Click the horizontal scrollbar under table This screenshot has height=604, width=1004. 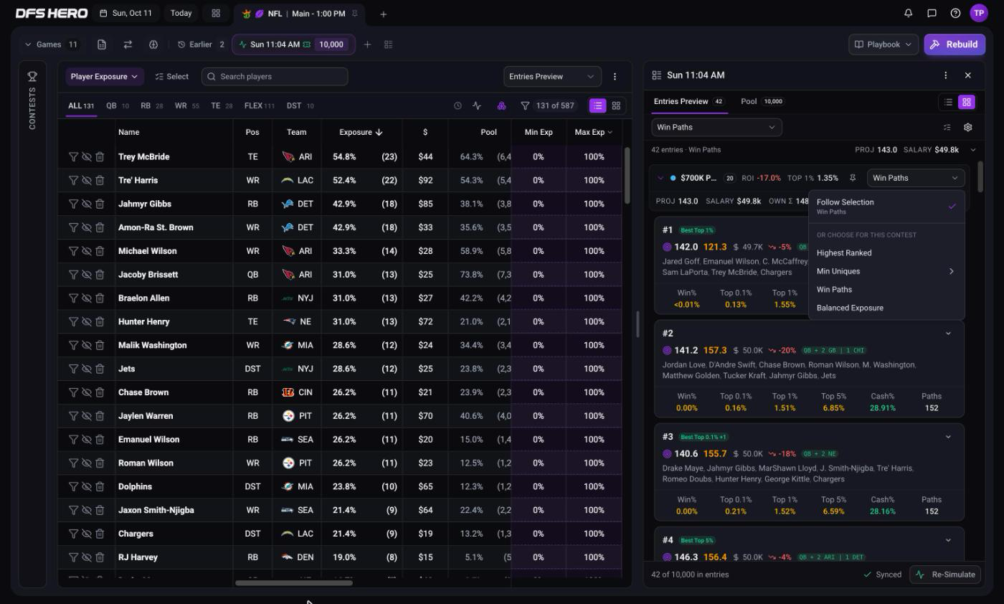point(294,583)
